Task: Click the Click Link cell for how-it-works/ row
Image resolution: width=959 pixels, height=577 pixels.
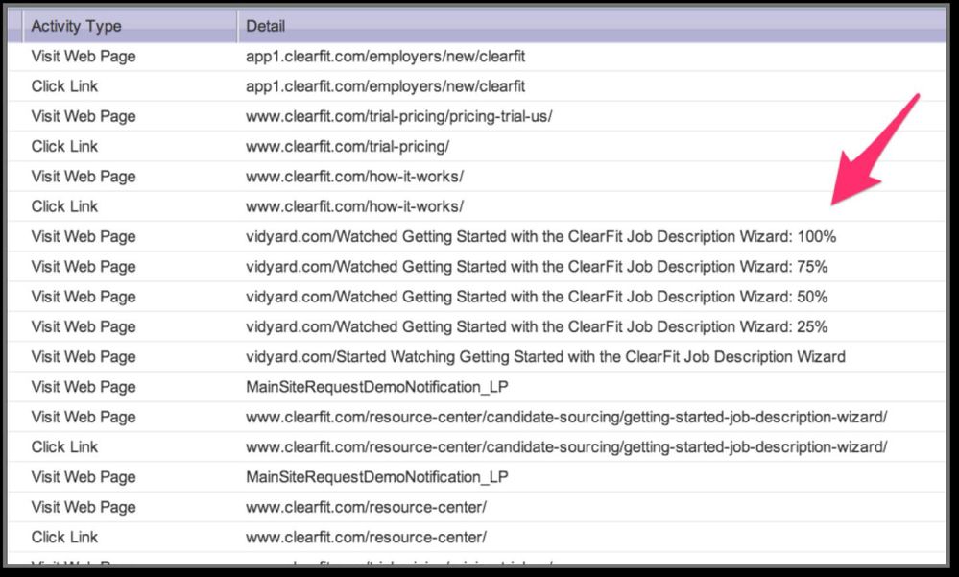Action: (65, 206)
